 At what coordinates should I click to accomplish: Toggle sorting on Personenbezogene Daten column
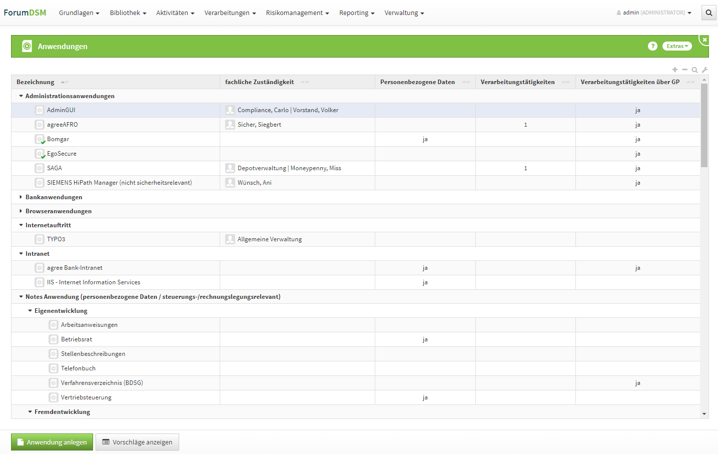[466, 82]
